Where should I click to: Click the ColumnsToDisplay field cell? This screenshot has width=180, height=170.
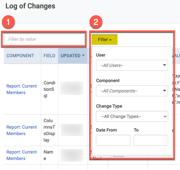49,130
